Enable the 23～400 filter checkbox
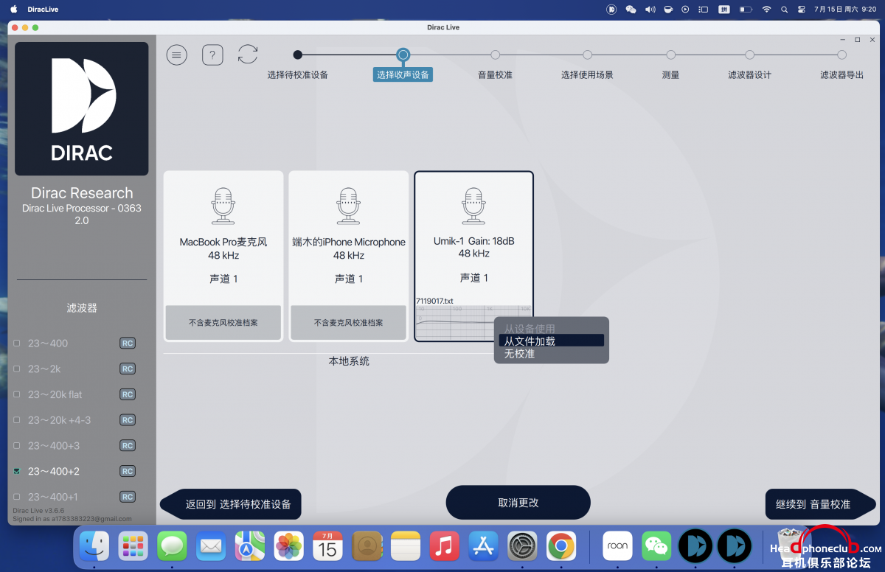Image resolution: width=885 pixels, height=572 pixels. pyautogui.click(x=17, y=343)
